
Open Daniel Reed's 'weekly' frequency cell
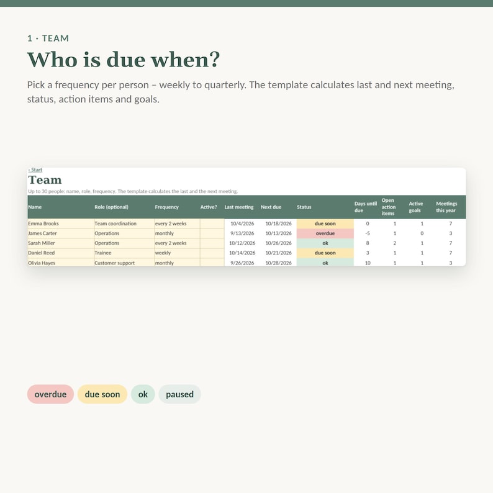[177, 253]
